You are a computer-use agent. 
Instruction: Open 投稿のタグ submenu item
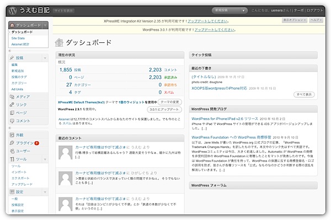click(19, 77)
